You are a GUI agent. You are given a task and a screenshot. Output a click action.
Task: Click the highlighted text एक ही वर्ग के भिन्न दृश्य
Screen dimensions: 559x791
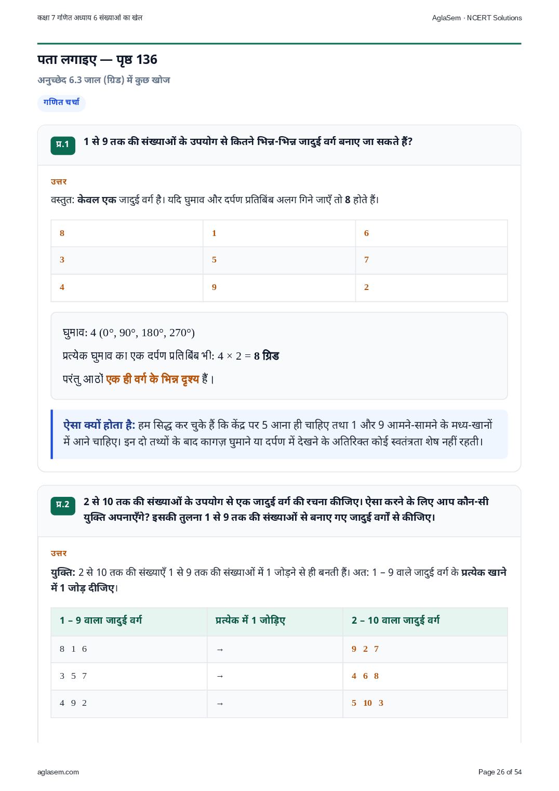[153, 379]
